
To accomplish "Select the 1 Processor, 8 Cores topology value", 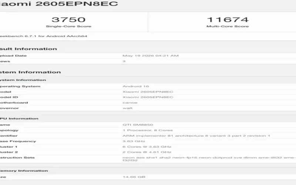I will tap(148, 130).
